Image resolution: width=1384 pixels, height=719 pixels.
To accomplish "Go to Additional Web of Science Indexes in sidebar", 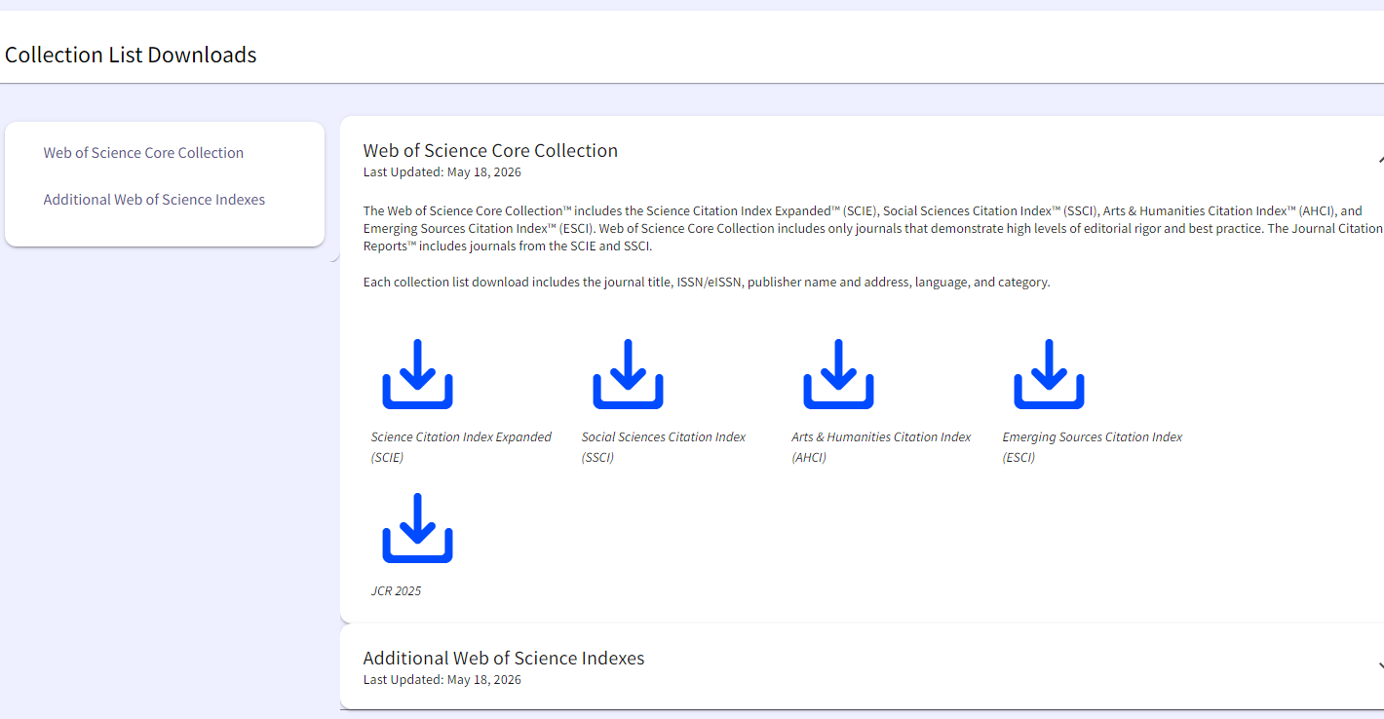I will click(x=154, y=200).
